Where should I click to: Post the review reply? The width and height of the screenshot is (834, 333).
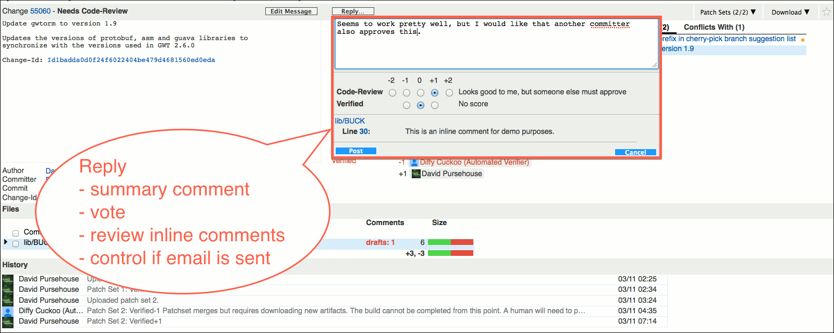355,151
